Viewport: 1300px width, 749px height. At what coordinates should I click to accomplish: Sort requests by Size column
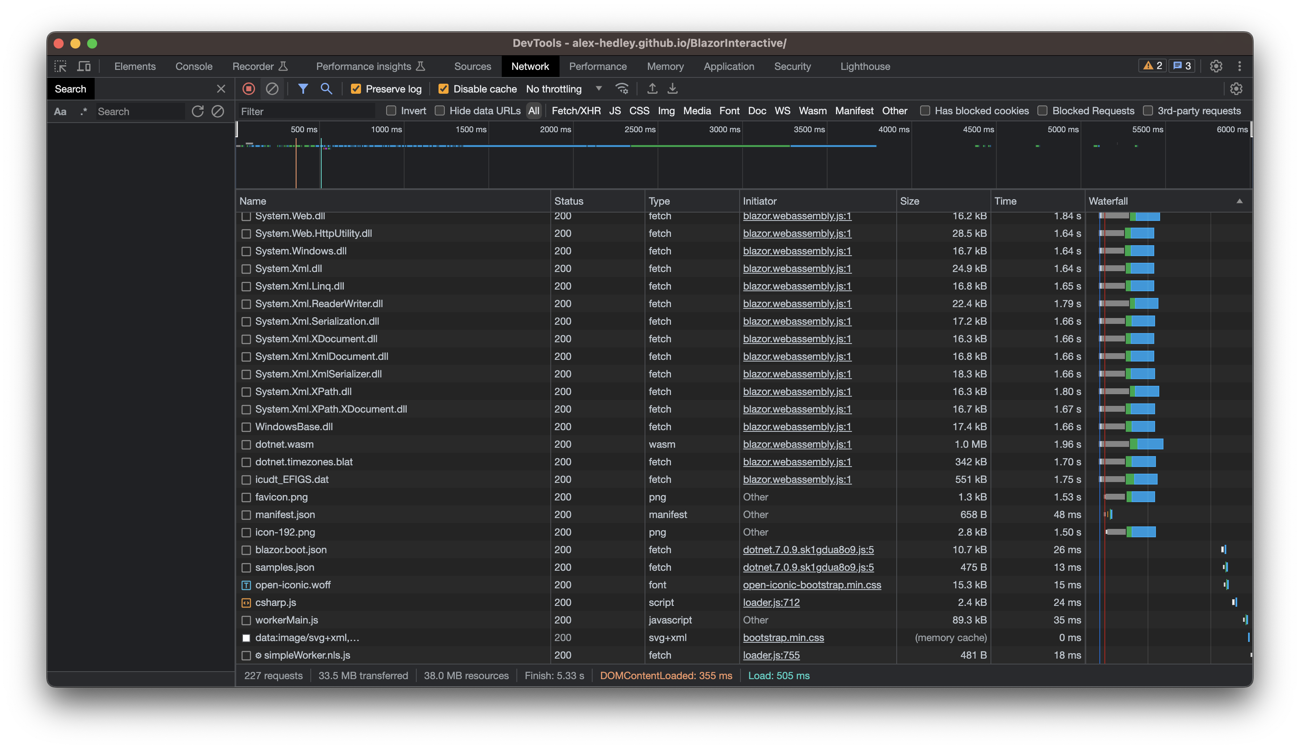coord(943,201)
